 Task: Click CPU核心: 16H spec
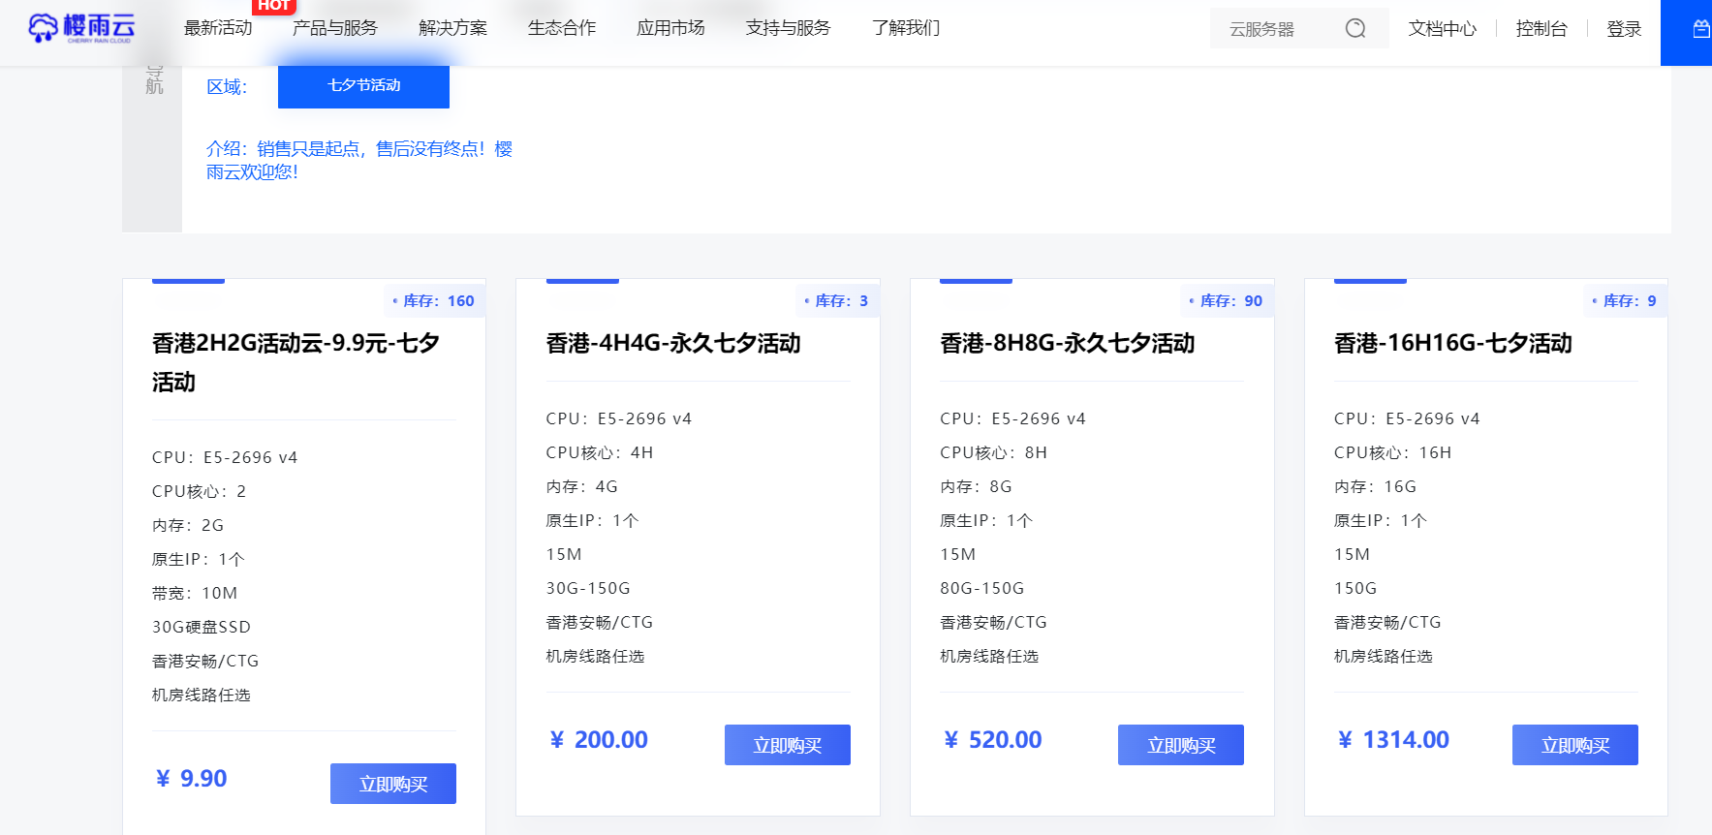[x=1393, y=452]
